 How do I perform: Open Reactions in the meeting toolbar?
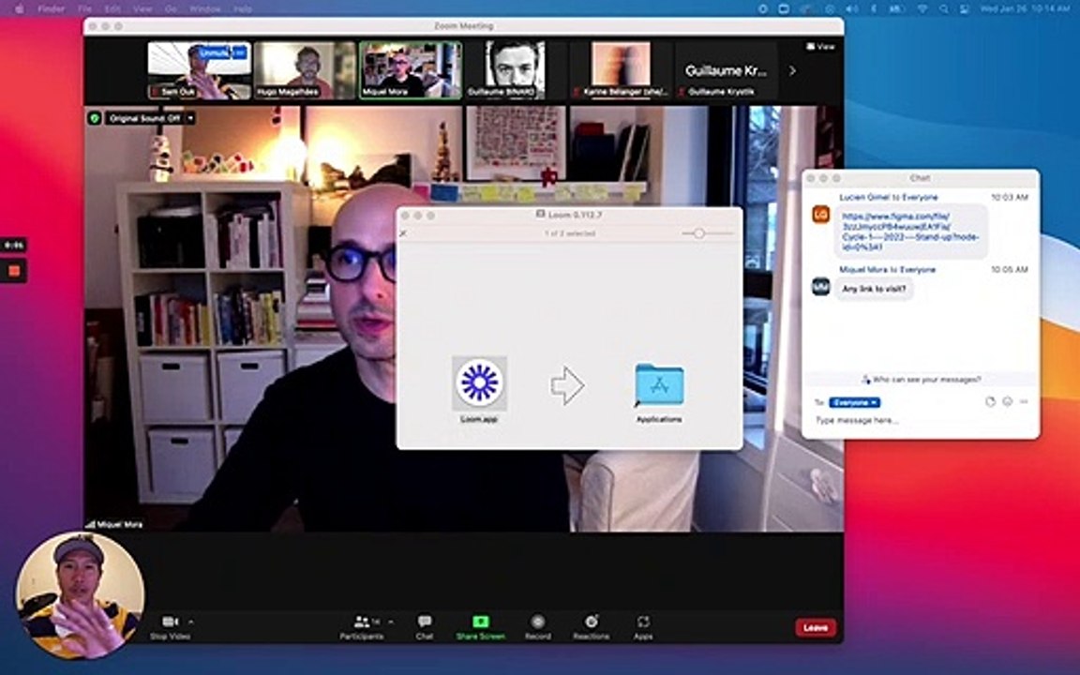point(591,627)
